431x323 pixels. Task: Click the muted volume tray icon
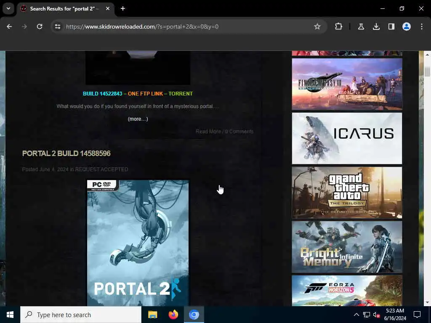376,315
